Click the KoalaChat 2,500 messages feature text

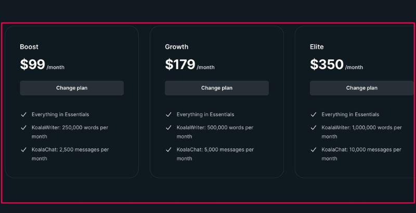pos(70,154)
